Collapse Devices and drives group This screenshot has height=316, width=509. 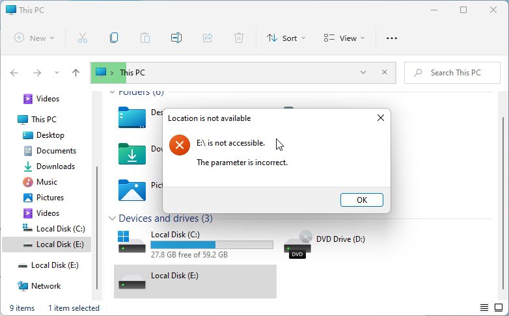pyautogui.click(x=112, y=218)
